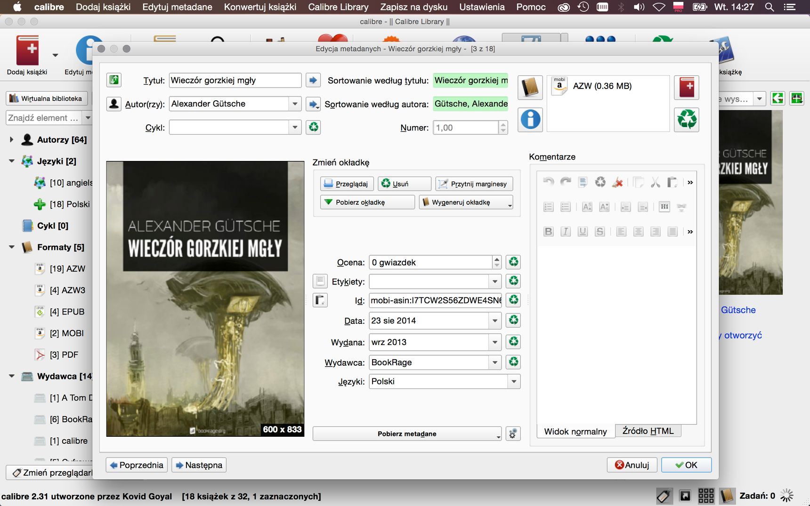Screen dimensions: 810x506
Task: Confirm with OK button
Action: [686, 465]
